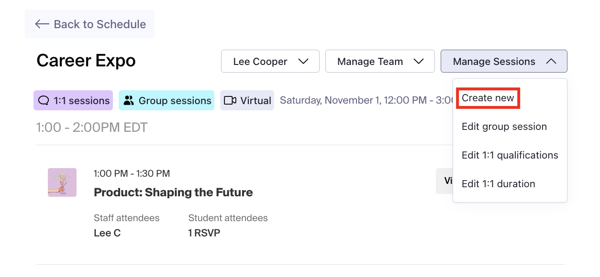Click the Group sessions people icon
Image resolution: width=600 pixels, height=277 pixels.
[x=129, y=101]
